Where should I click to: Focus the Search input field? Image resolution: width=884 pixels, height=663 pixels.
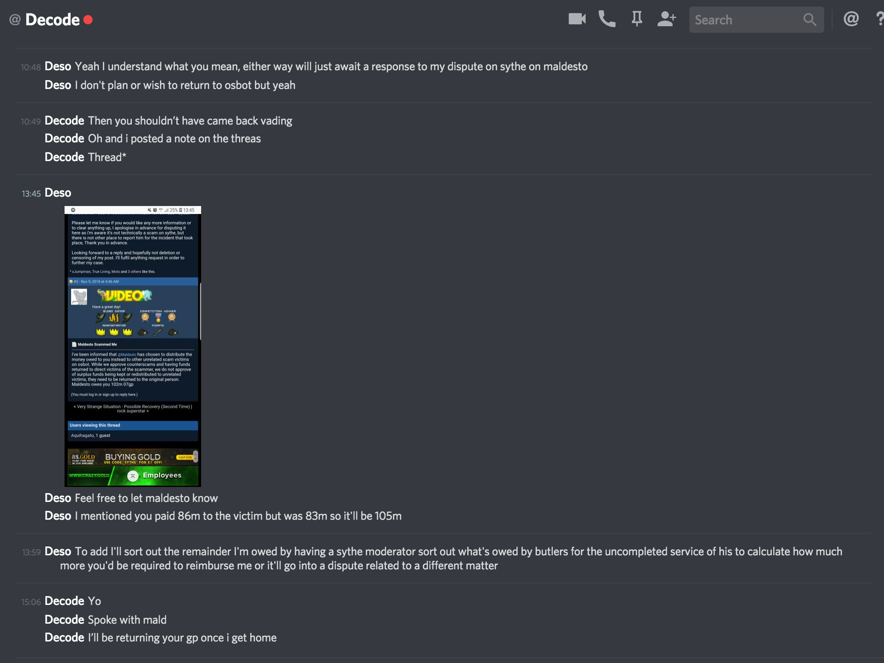tap(746, 20)
